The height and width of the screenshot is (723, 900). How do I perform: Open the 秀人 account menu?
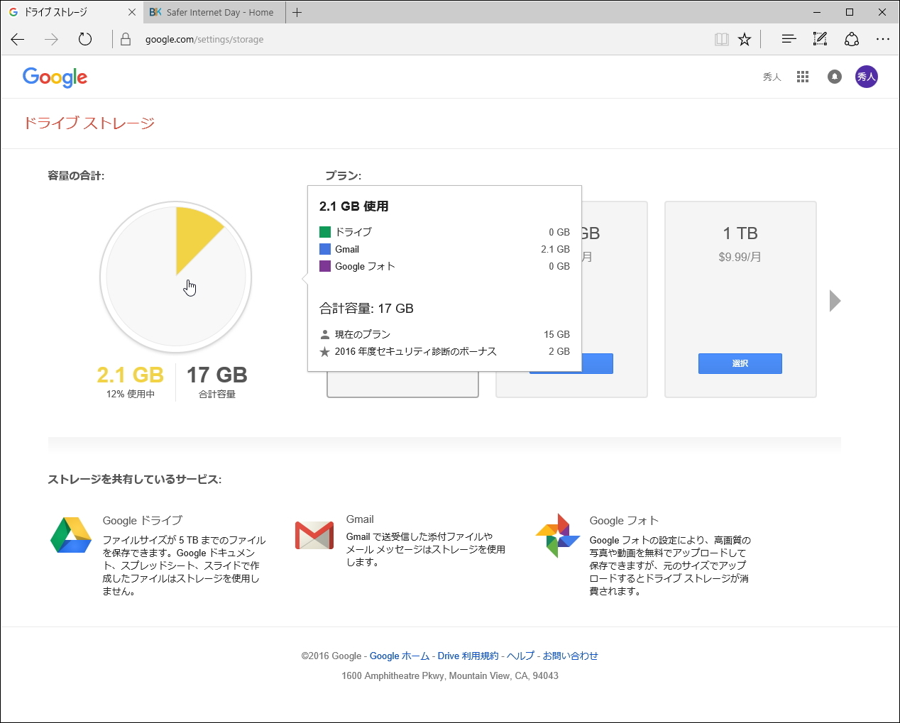tap(867, 77)
